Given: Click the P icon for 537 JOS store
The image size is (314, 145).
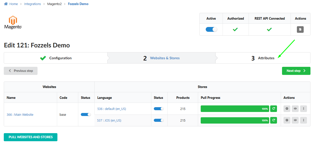Looking at the screenshot, I should tap(287, 120).
